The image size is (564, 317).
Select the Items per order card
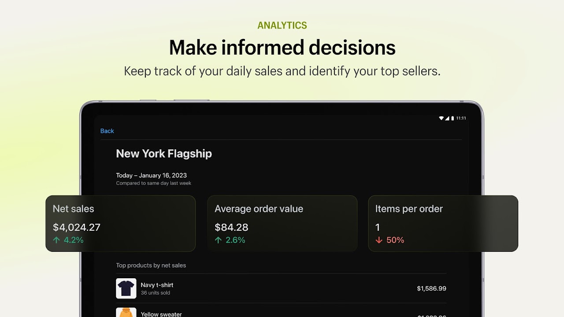coord(443,224)
